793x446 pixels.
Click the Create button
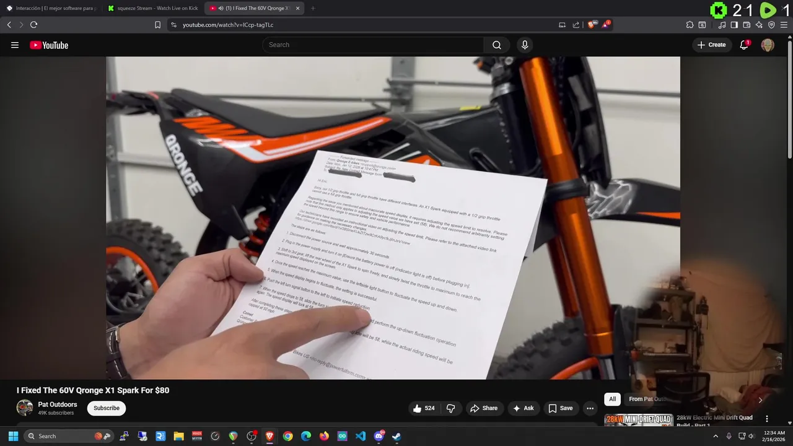coord(712,45)
